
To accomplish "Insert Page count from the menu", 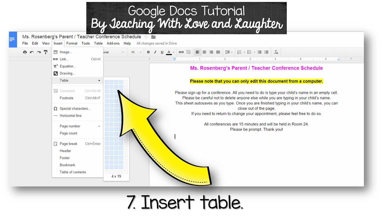I will [x=77, y=133].
